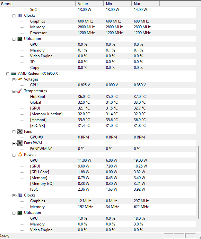
Task: Select the Hot Spot temperature row
Action: (113, 97)
